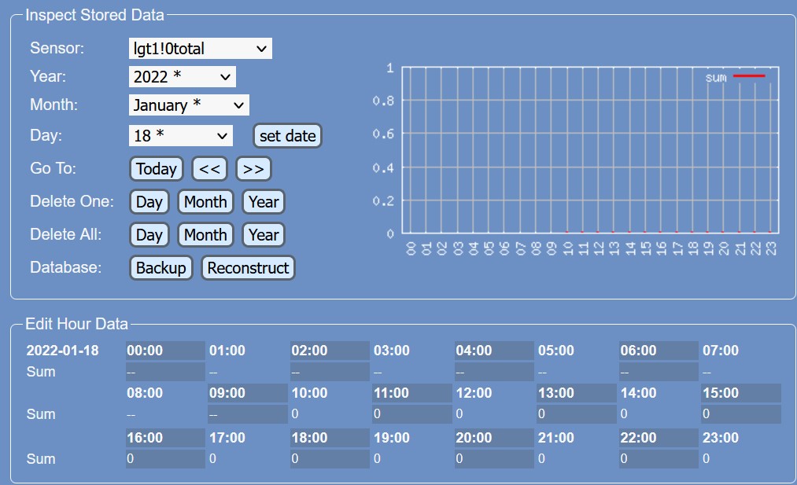The image size is (797, 485).
Task: Click the 2022-01-18 date label
Action: [62, 351]
